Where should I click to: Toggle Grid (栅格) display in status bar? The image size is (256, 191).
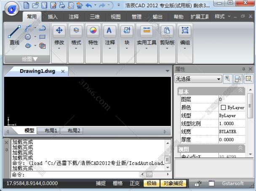pos(117,183)
